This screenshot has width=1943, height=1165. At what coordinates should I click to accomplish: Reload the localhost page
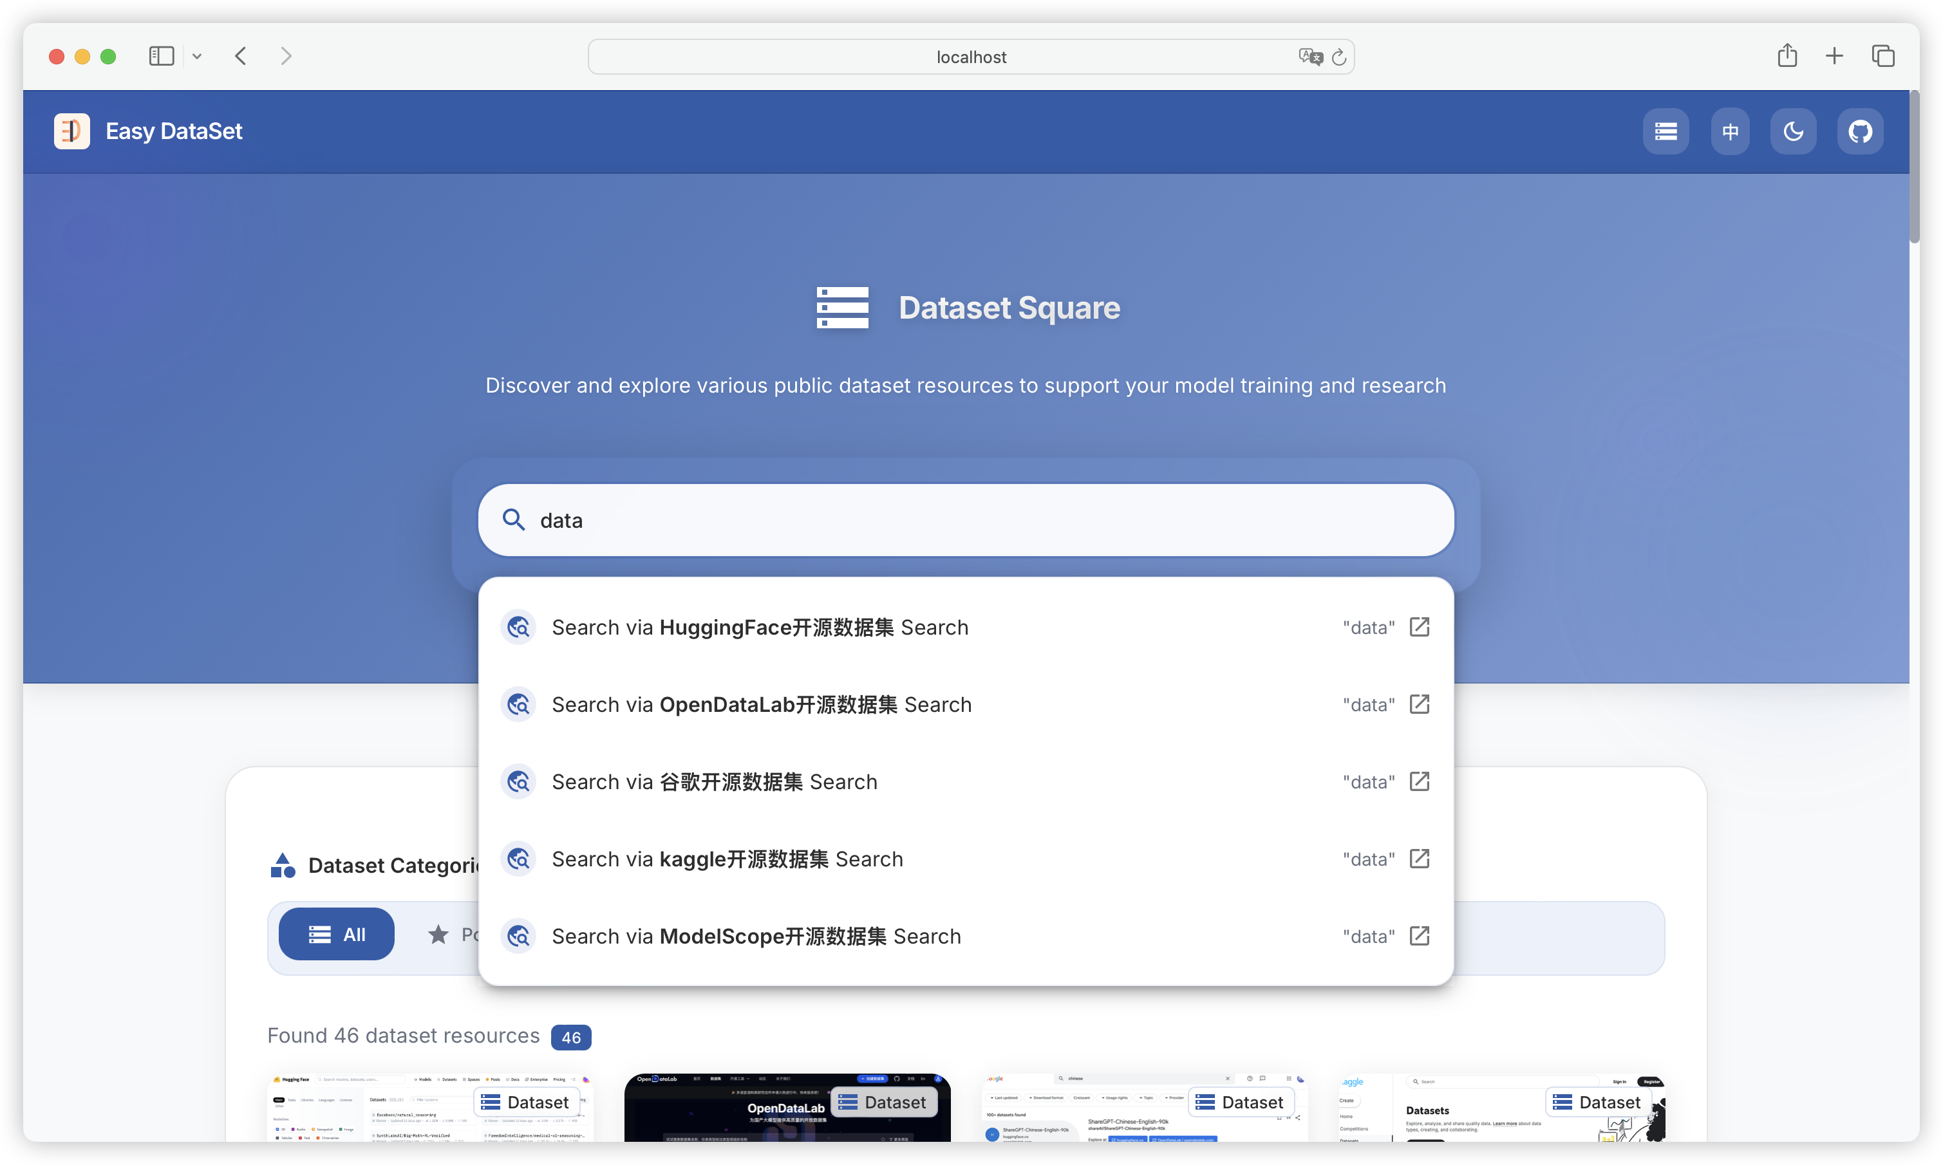point(1339,57)
